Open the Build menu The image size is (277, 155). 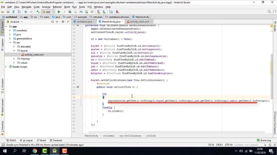click(x=67, y=7)
